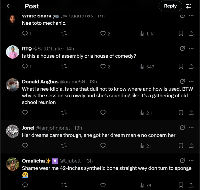Reply to SaltOfLiife's comment
200x190 pixels.
pos(25,67)
